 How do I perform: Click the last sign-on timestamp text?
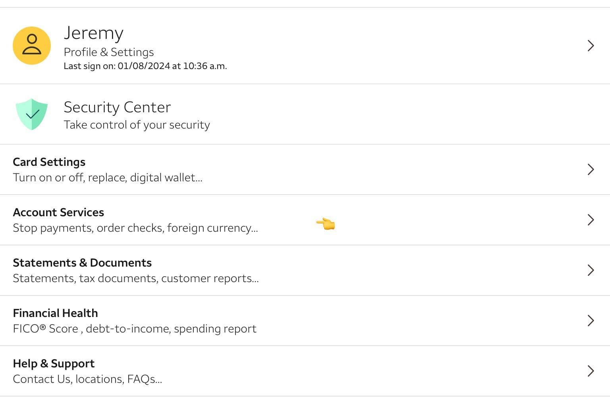pos(145,66)
